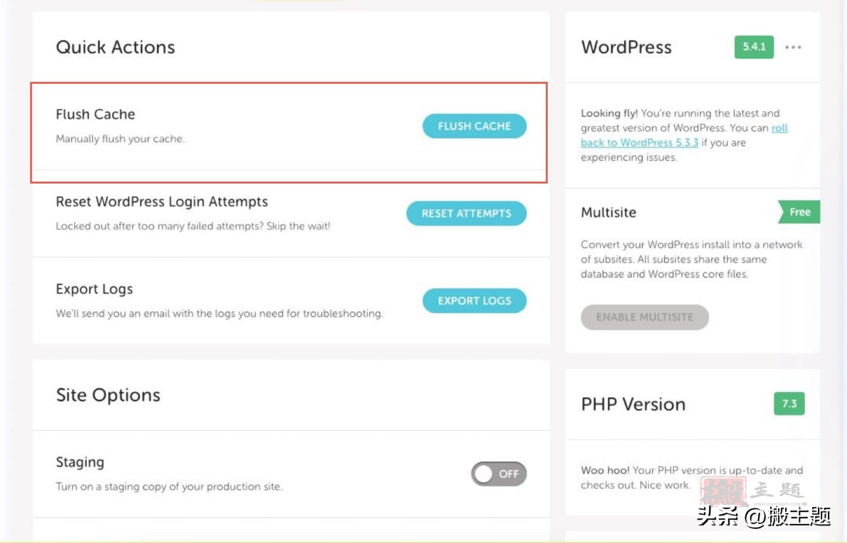Image resolution: width=847 pixels, height=543 pixels.
Task: Click the Multisite section title
Action: point(608,212)
